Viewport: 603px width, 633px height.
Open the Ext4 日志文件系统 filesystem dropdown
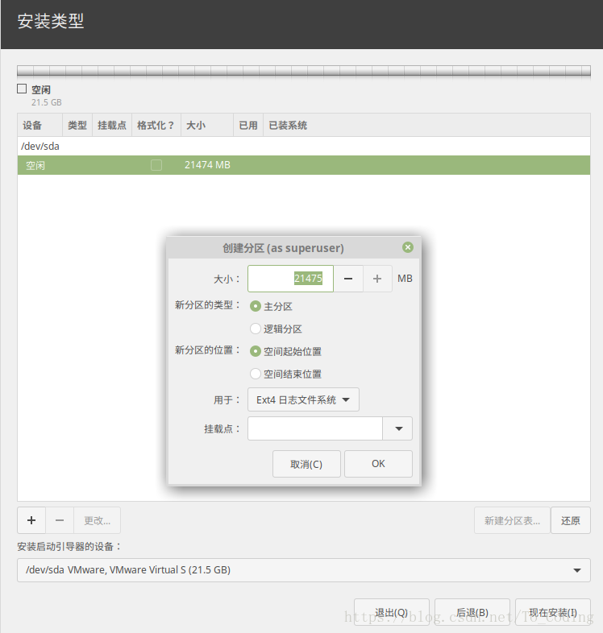pyautogui.click(x=303, y=399)
